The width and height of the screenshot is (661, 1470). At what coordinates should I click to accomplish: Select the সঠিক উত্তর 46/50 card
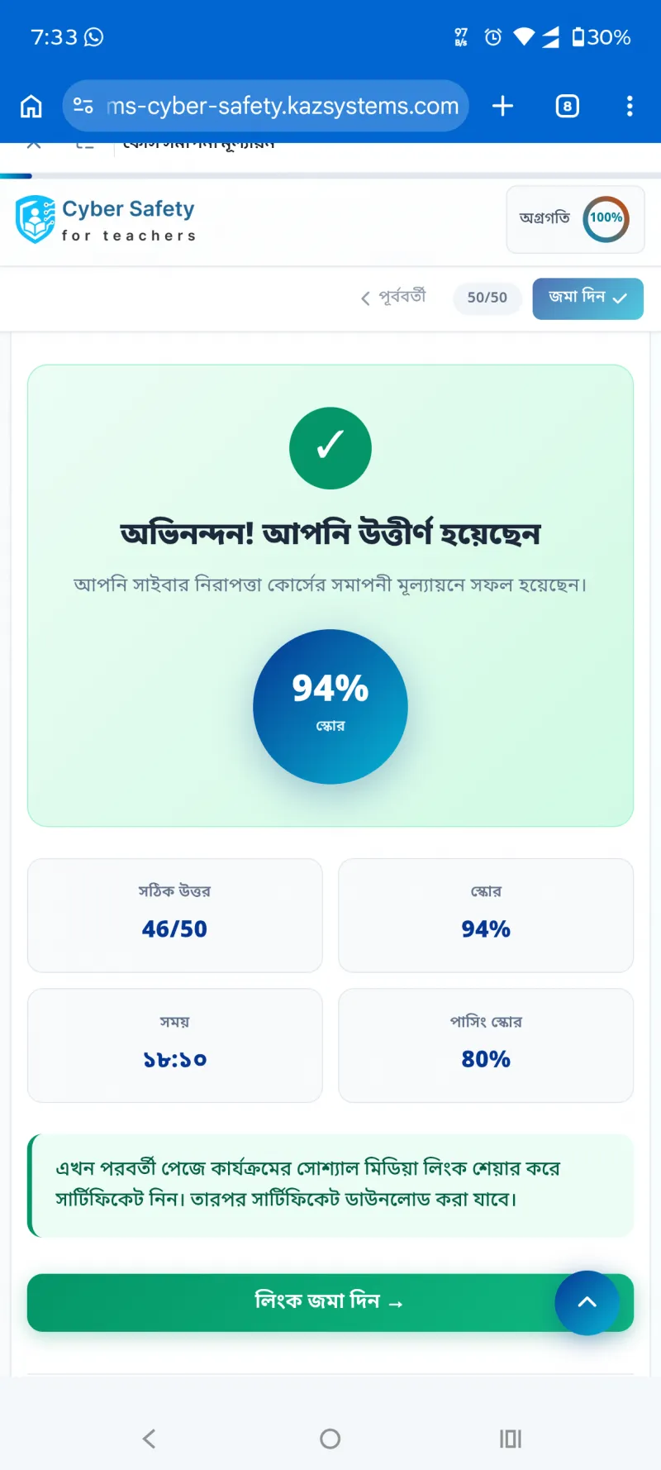(x=175, y=915)
